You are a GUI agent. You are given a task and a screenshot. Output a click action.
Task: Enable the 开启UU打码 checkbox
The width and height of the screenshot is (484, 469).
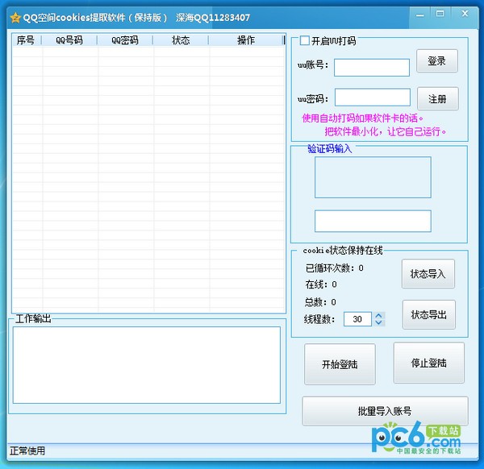305,40
